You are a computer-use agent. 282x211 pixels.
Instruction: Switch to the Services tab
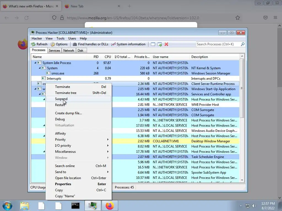point(54,51)
